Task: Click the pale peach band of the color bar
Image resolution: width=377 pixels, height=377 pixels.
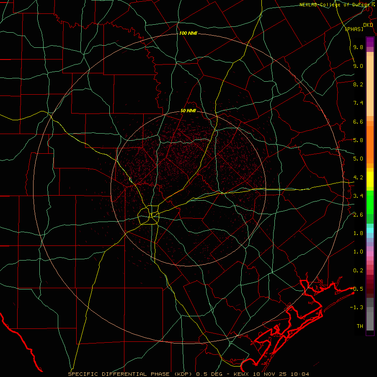Action: click(370, 86)
